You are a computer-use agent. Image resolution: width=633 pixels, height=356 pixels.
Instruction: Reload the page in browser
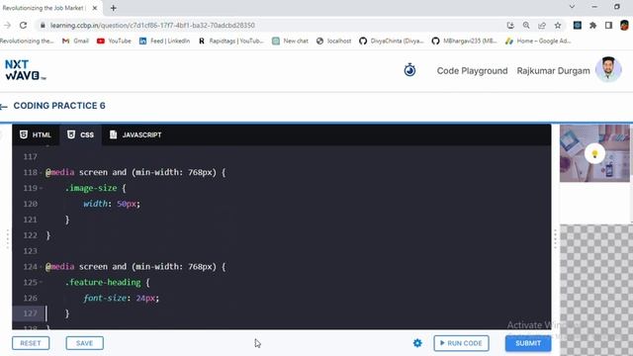(23, 25)
